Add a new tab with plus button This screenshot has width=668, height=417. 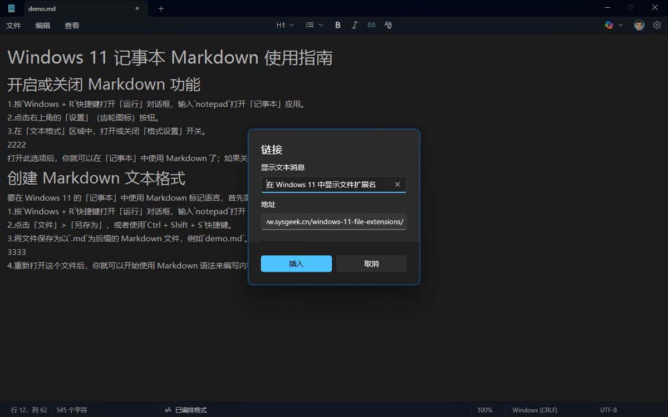coord(161,8)
